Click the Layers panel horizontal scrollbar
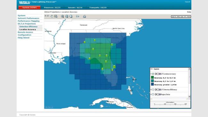Viewport: 208px width, 117px height. (x=169, y=99)
